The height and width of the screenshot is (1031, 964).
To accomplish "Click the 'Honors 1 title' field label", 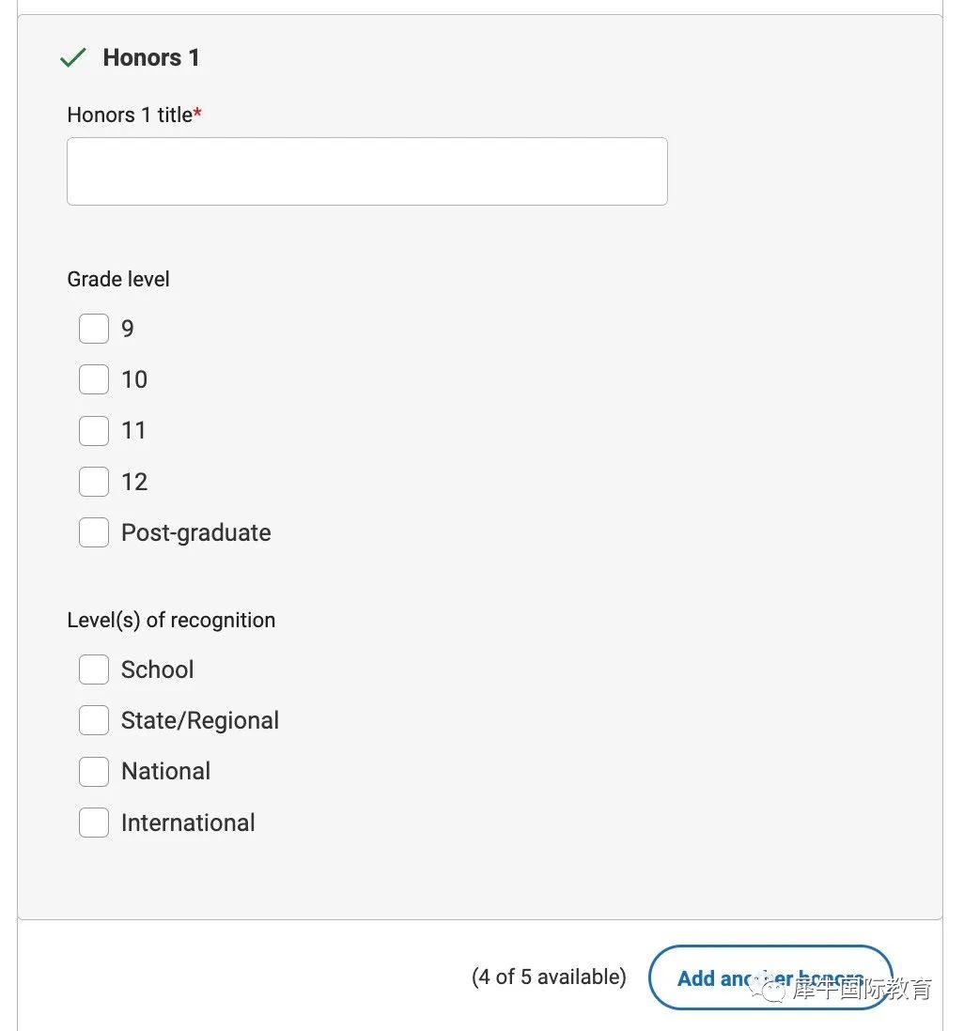I will click(x=131, y=115).
